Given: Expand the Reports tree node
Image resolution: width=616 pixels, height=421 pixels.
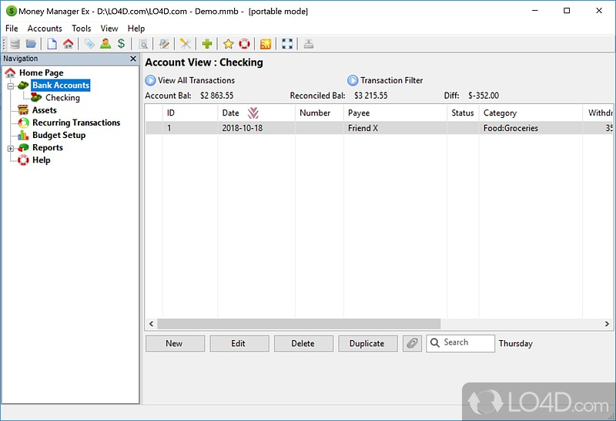Looking at the screenshot, I should (11, 148).
